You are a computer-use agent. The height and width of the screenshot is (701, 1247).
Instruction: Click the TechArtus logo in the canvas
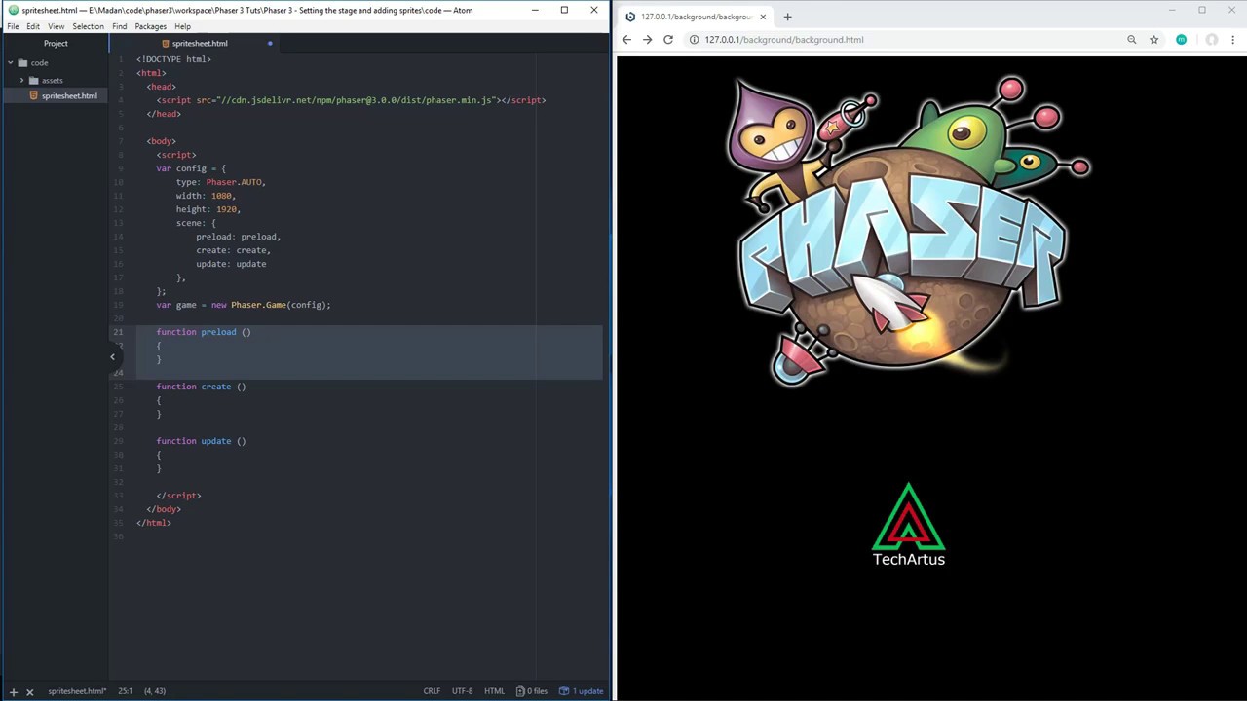909,525
